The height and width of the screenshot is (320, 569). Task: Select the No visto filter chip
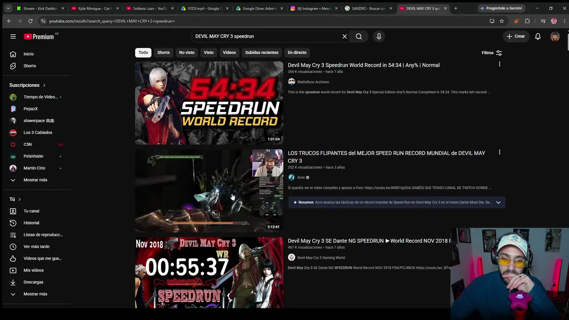pos(187,52)
